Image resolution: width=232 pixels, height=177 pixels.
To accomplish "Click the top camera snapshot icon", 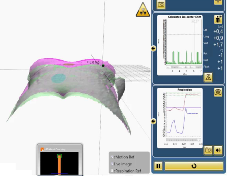I will pos(161,4).
